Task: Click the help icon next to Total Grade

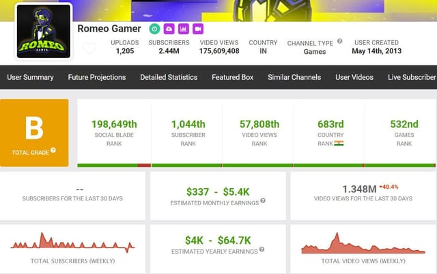Action: (53, 150)
